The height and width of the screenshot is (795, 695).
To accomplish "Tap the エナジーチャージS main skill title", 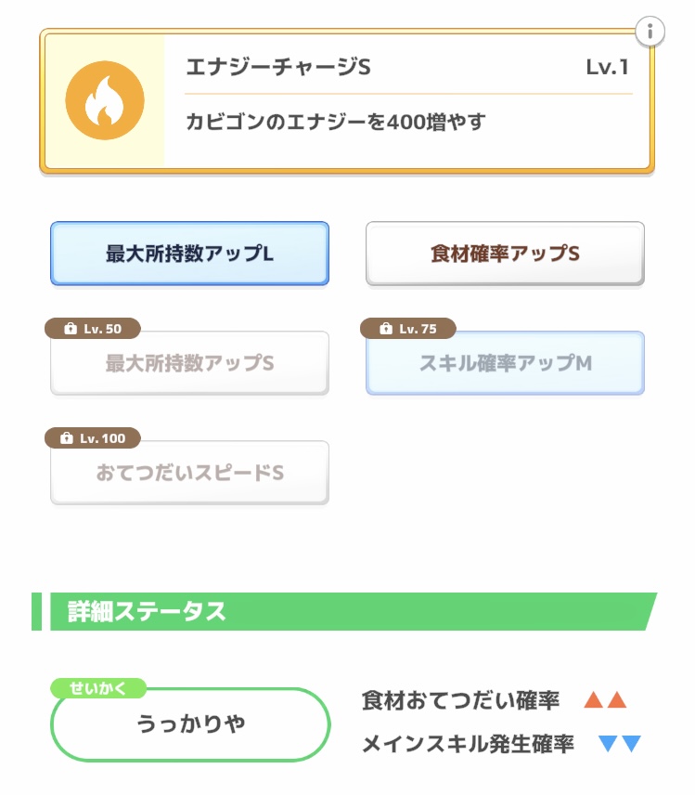I will (x=278, y=68).
